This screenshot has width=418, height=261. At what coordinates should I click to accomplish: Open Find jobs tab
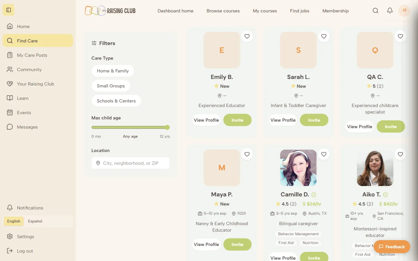[299, 11]
